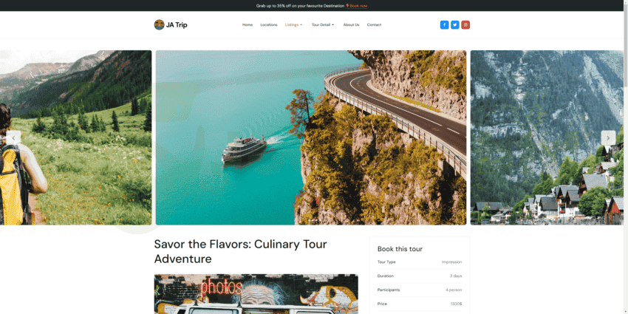
Task: Select the hiker meadow slide on left
Action: 75,137
